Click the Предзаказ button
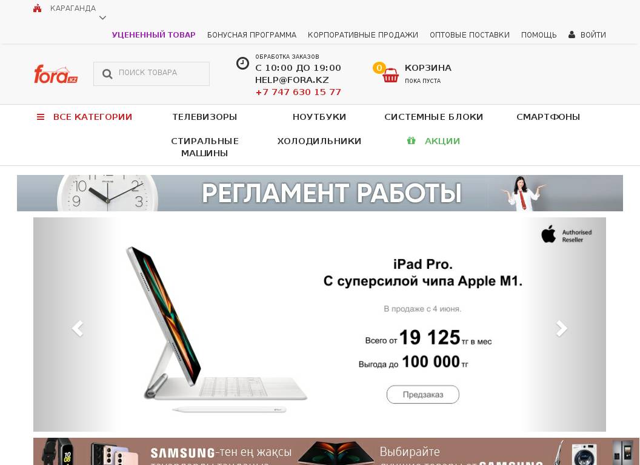 click(423, 394)
